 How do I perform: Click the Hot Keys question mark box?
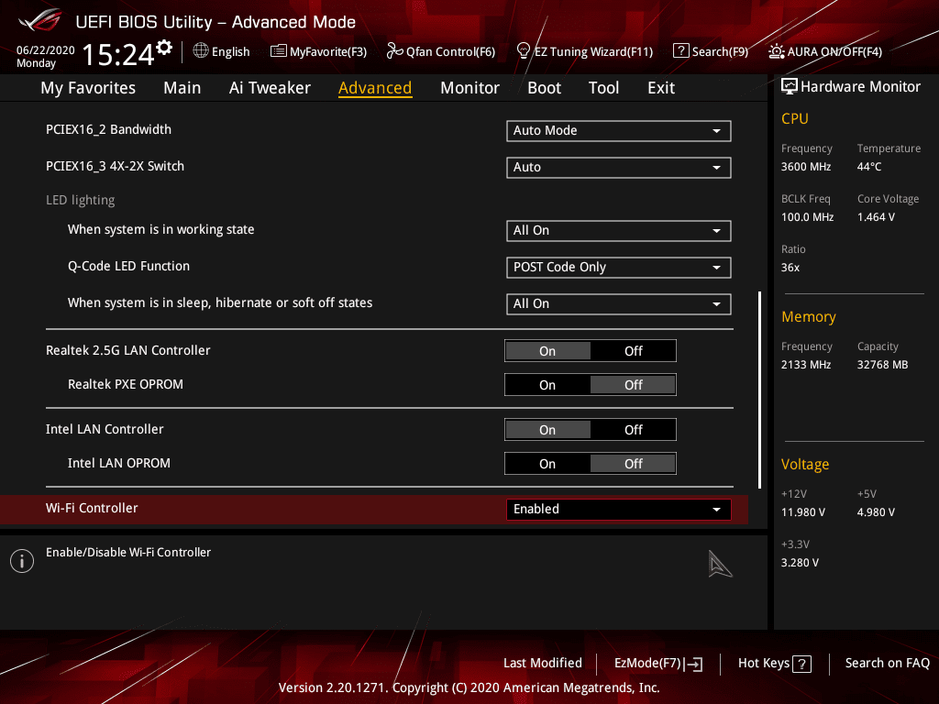point(801,664)
